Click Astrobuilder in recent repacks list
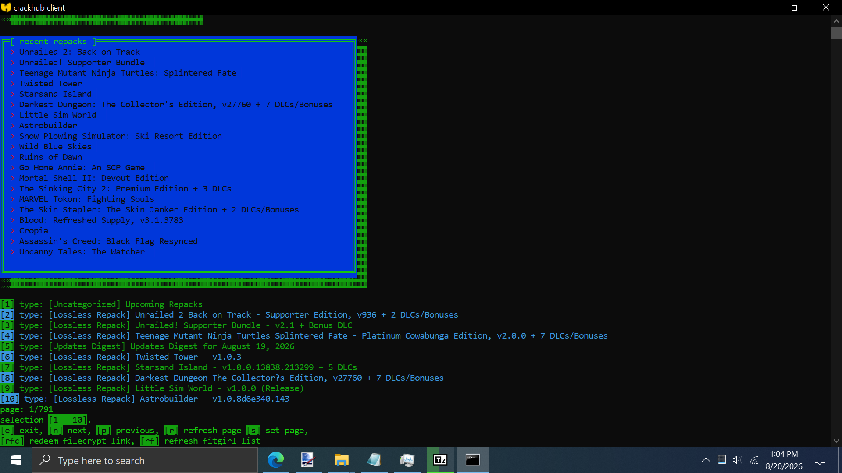This screenshot has height=473, width=842. pyautogui.click(x=48, y=126)
